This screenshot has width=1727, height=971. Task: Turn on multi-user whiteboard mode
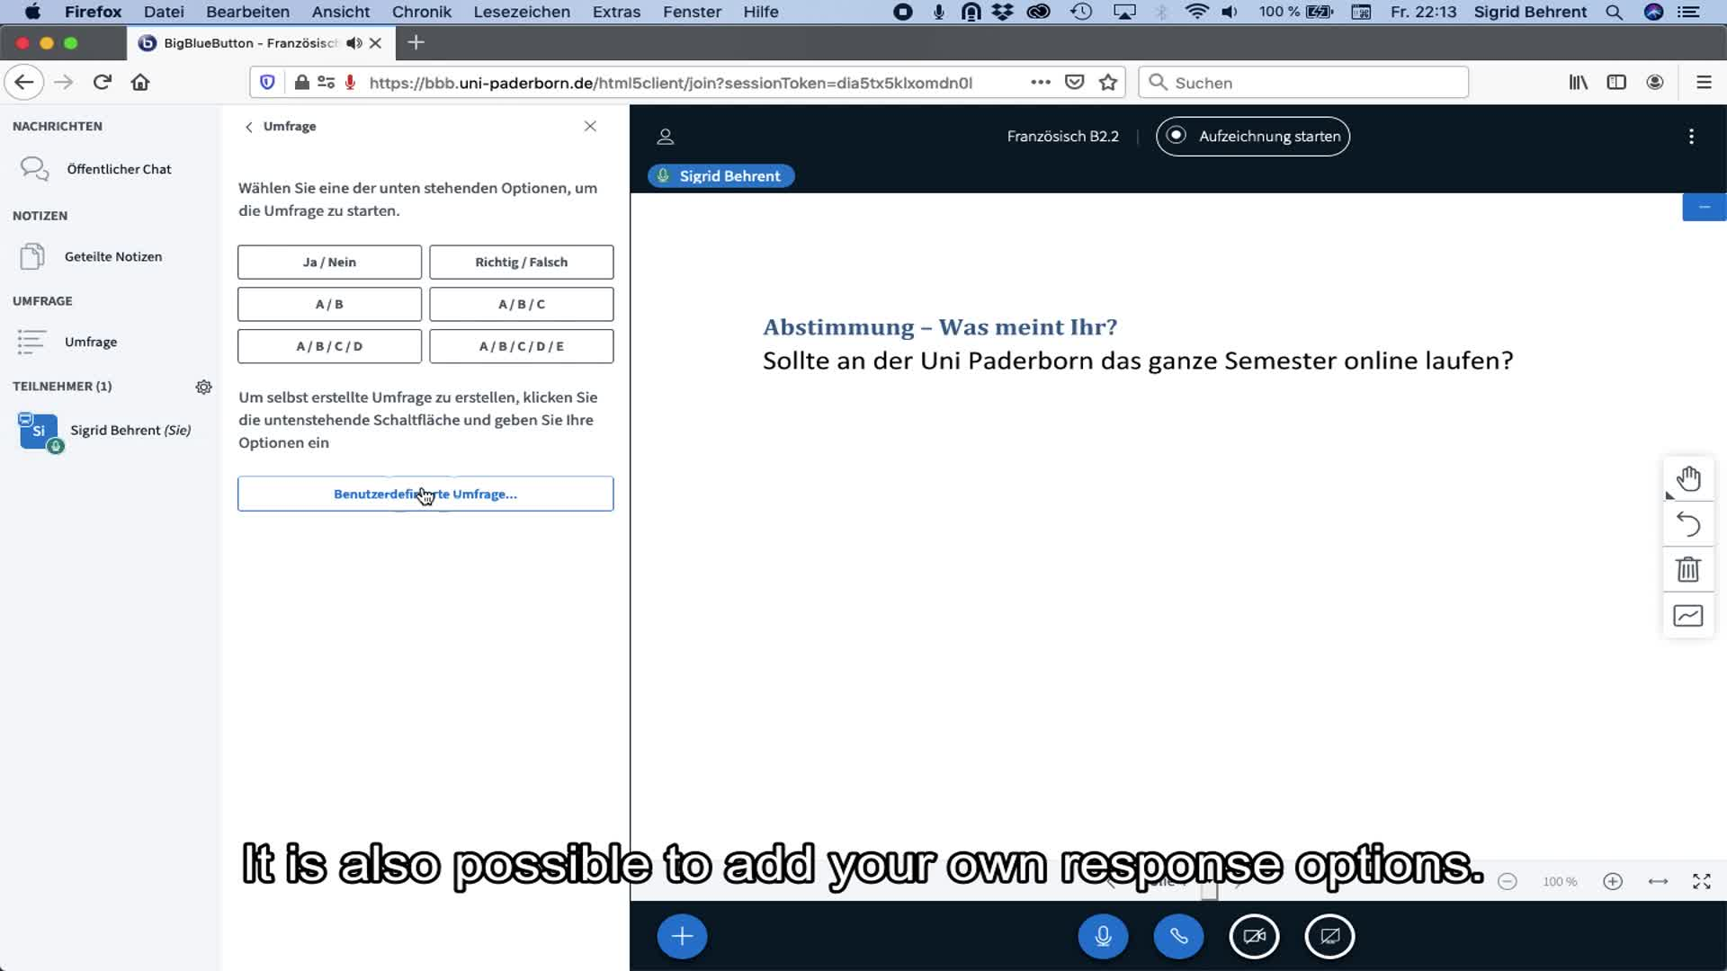click(x=1688, y=616)
